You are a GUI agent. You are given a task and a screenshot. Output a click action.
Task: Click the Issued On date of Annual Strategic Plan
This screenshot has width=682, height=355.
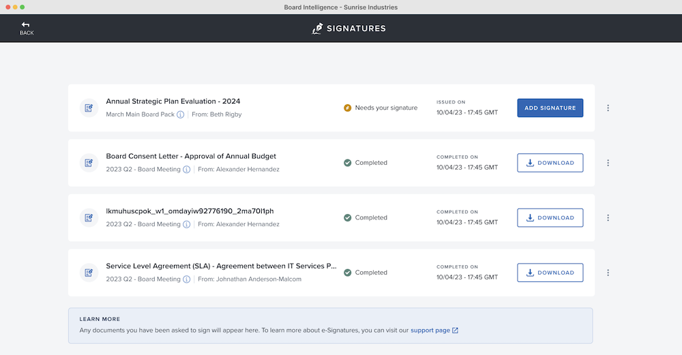point(467,112)
